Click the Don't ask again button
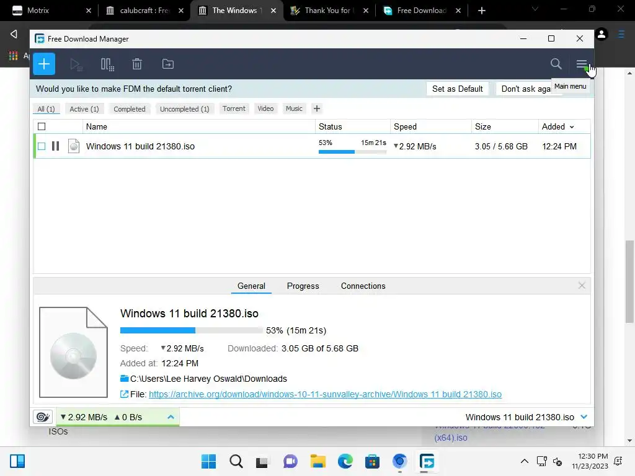 [x=526, y=89]
